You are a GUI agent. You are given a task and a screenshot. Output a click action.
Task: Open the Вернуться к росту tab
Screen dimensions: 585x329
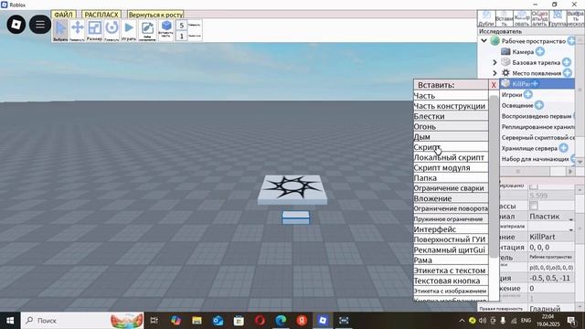pyautogui.click(x=155, y=15)
